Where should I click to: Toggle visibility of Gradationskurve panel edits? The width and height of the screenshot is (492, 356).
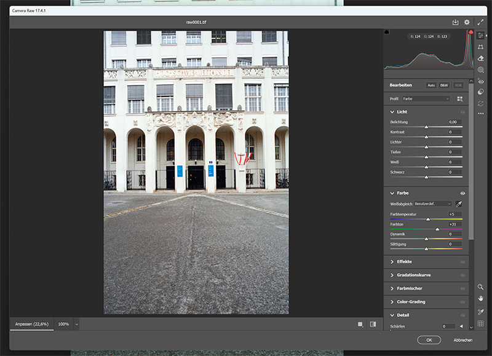point(462,275)
